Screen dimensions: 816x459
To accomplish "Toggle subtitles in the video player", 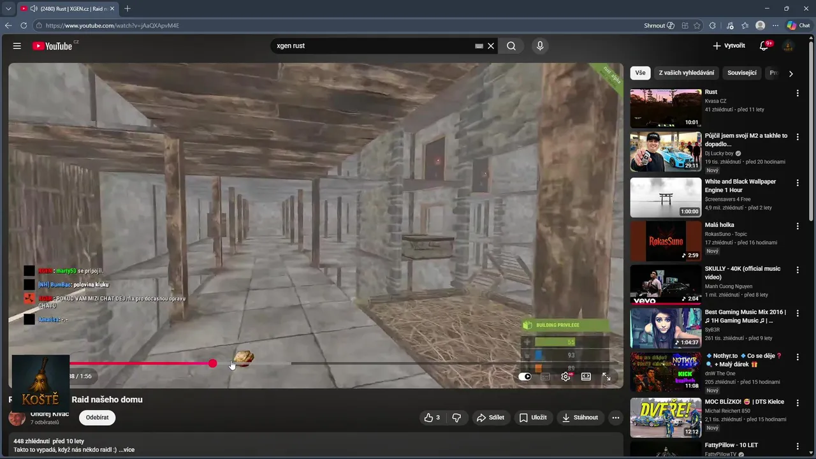I will (x=546, y=377).
